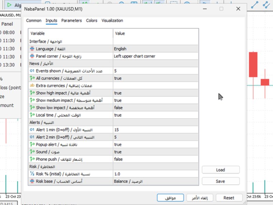273x205 pixels.
Task: Select the fraction icon for Risk % (initial)
Action: [x=32, y=174]
